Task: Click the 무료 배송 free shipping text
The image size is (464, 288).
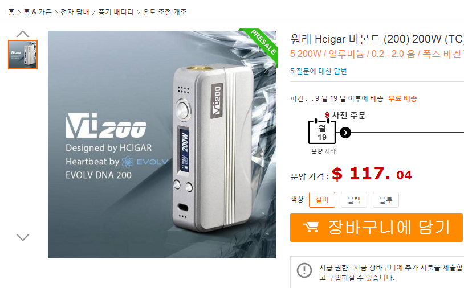Action: [x=402, y=98]
